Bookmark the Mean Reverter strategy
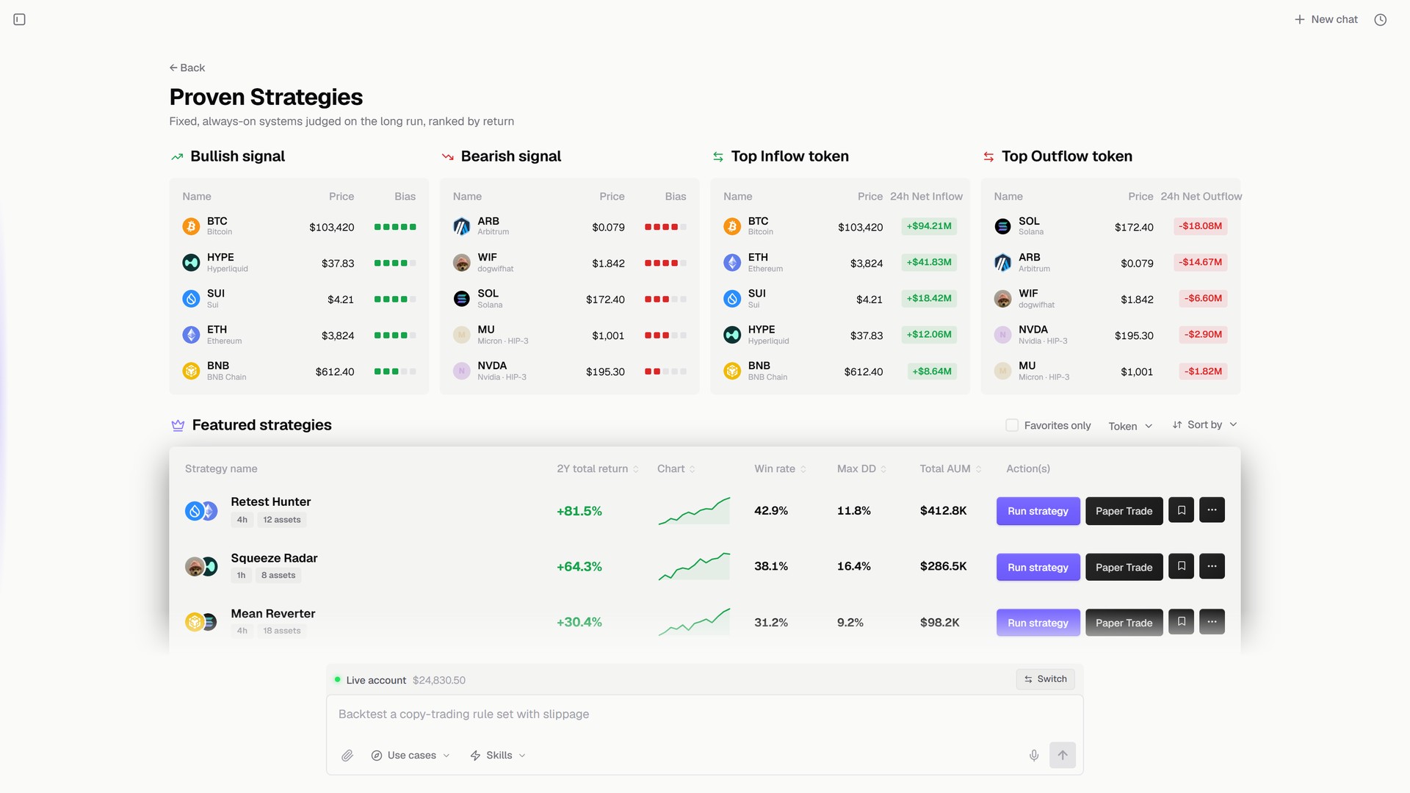Screen dimensions: 1410x793 click(x=1181, y=622)
